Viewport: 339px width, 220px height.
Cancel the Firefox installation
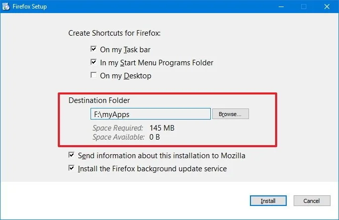click(312, 201)
